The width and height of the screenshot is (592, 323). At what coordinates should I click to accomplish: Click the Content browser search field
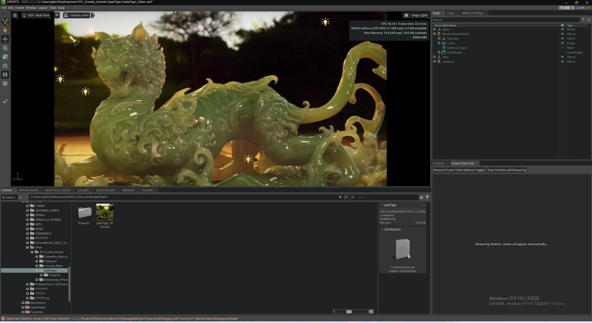tap(384, 197)
